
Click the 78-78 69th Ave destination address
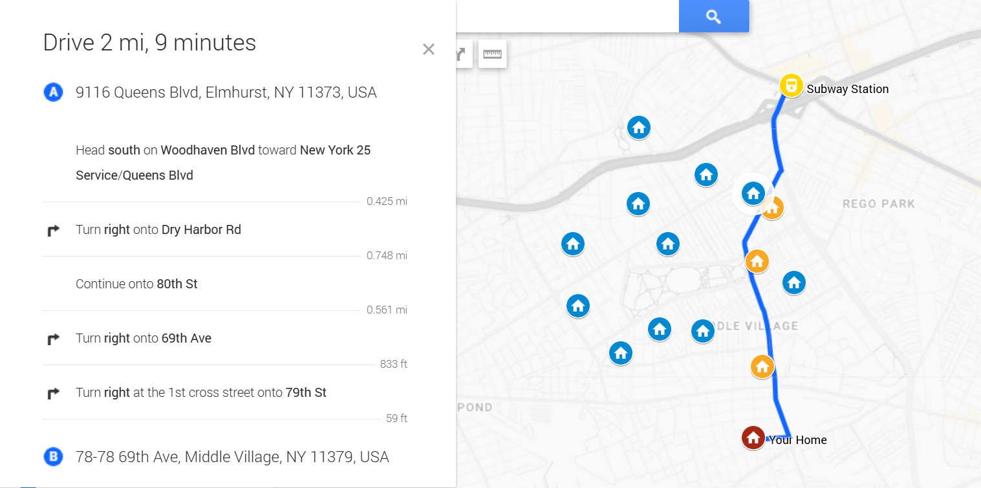(x=232, y=457)
